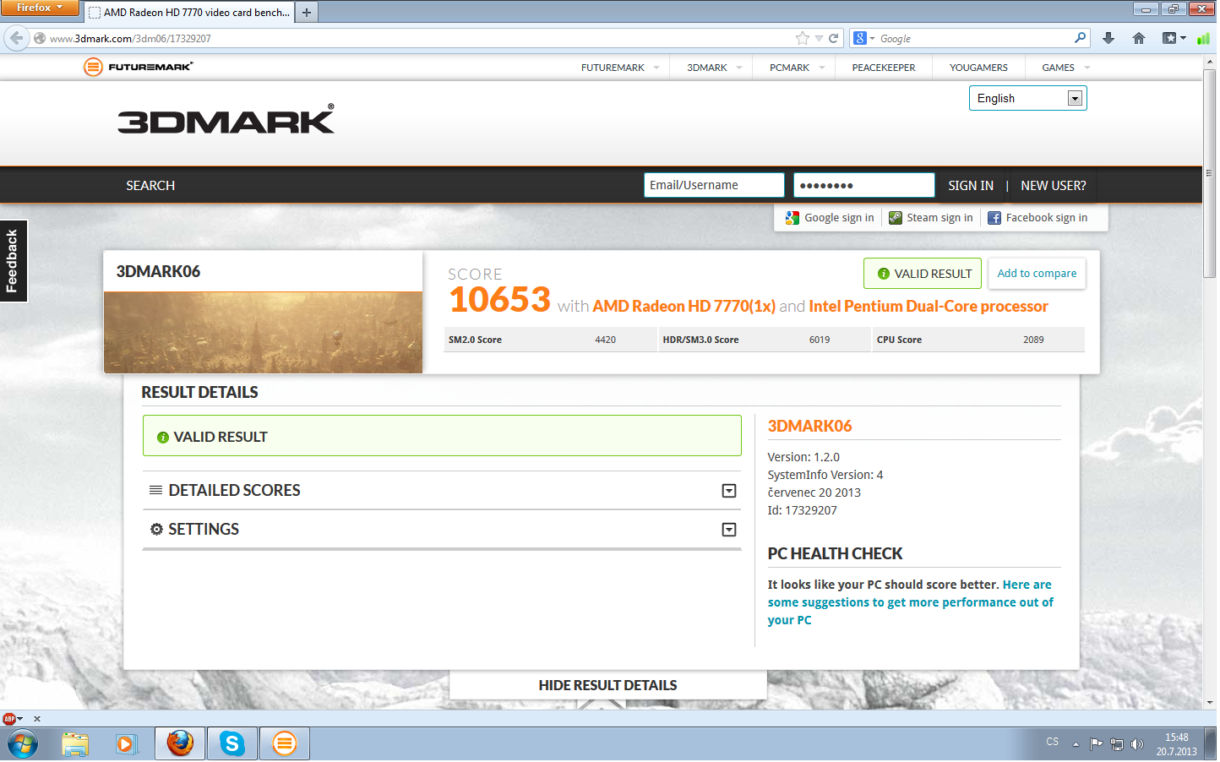Open the 3DMARK navigation menu

pyautogui.click(x=715, y=68)
